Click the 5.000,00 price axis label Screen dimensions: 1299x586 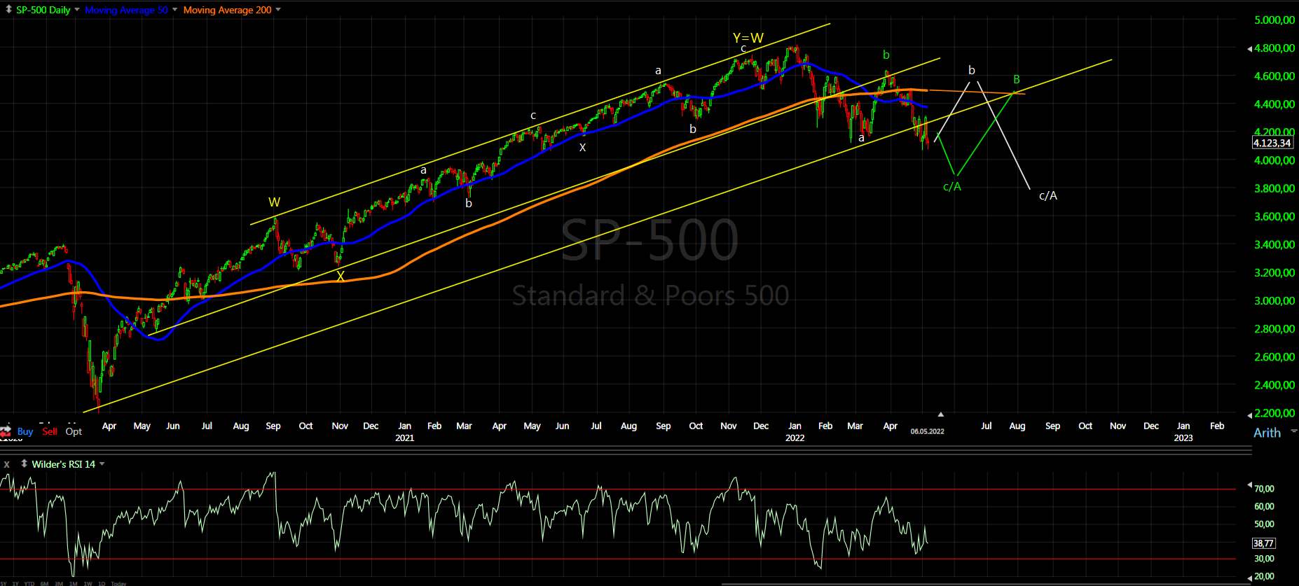point(1274,20)
